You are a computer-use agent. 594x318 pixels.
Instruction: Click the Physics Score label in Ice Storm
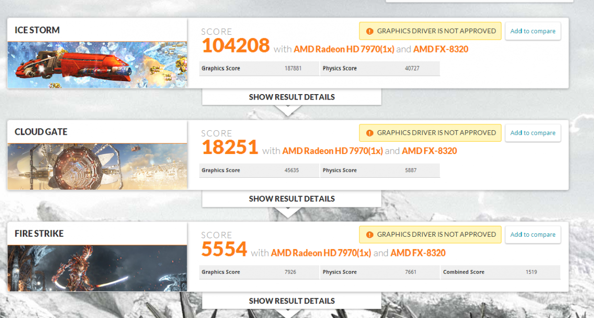coord(340,68)
